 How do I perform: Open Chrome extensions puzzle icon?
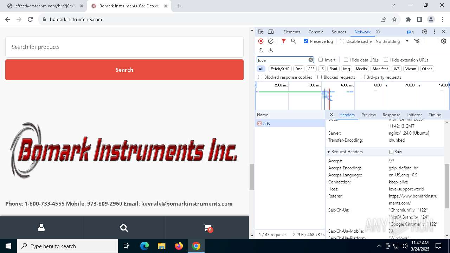tap(409, 19)
